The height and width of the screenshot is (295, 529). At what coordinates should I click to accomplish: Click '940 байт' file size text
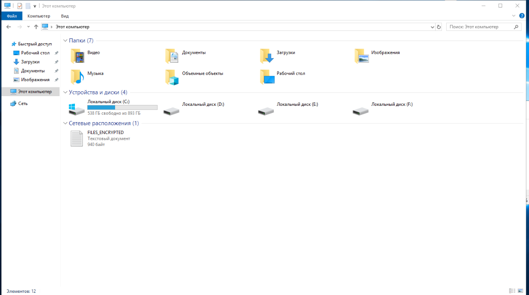point(96,144)
